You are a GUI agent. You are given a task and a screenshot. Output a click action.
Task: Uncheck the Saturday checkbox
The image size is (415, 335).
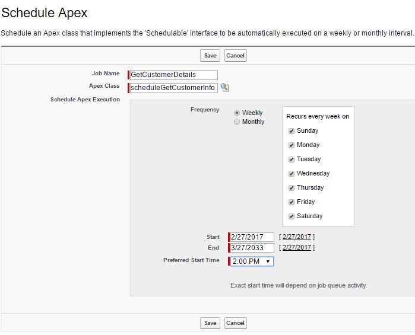pyautogui.click(x=292, y=216)
